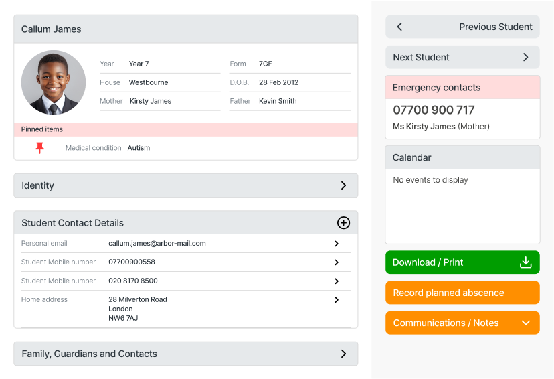Click the left chevron on Previous Student
The width and height of the screenshot is (554, 379).
tap(399, 27)
